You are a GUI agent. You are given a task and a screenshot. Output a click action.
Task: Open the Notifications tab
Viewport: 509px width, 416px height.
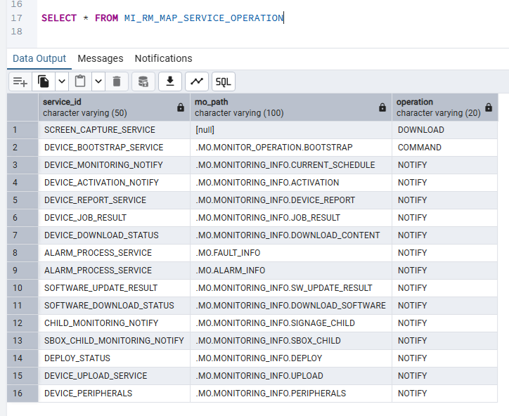[163, 58]
